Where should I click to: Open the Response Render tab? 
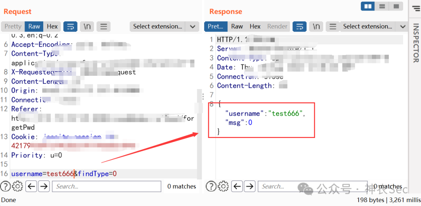coord(277,26)
